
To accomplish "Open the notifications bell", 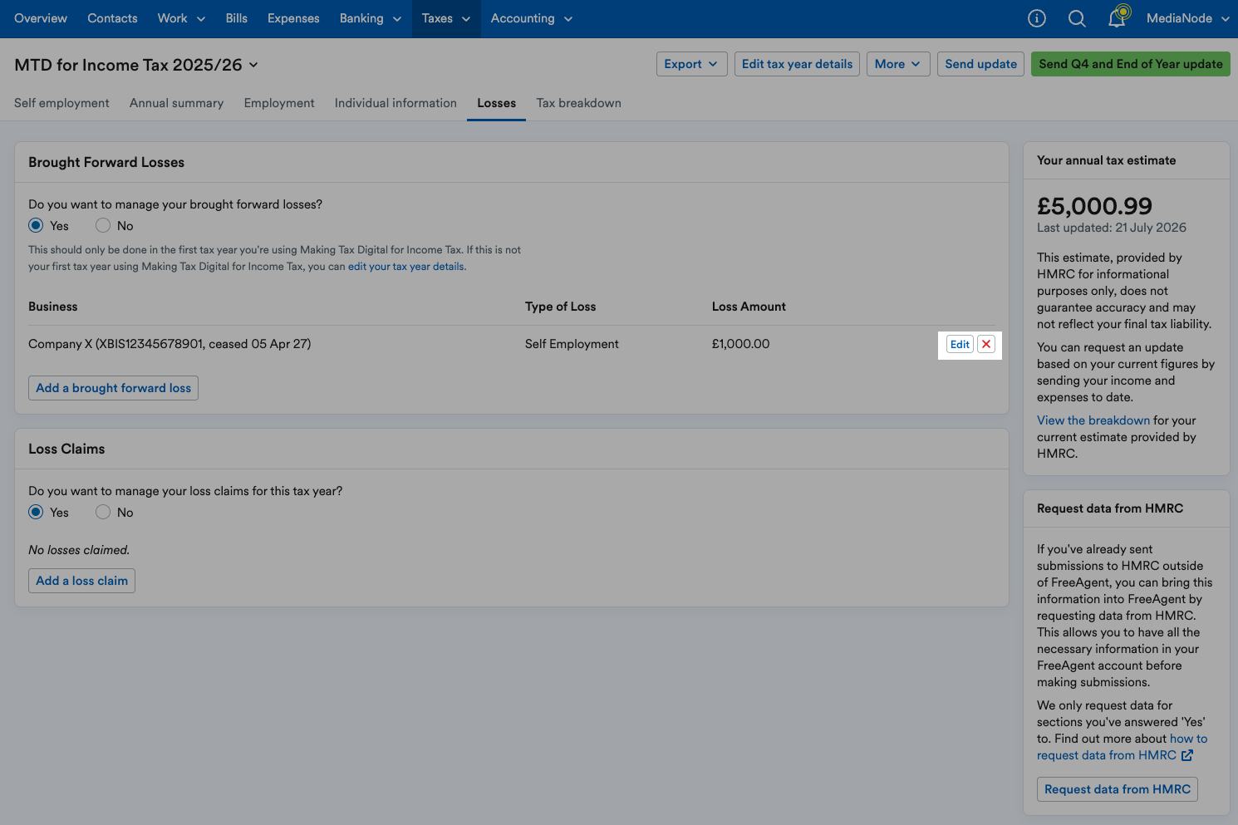I will tap(1118, 18).
